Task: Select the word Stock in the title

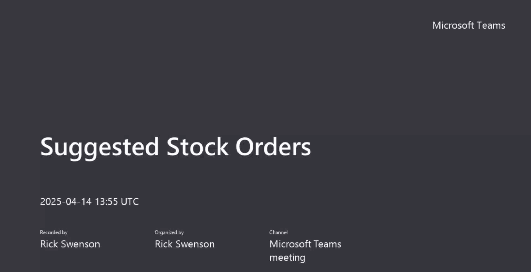Action: click(197, 147)
